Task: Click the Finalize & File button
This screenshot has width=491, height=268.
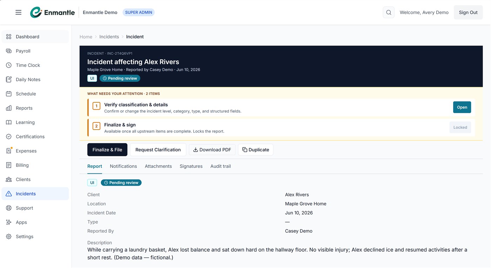Action: (x=107, y=150)
